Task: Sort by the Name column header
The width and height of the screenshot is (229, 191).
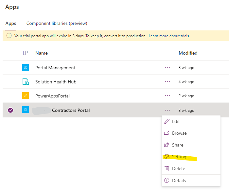Action: pyautogui.click(x=42, y=53)
